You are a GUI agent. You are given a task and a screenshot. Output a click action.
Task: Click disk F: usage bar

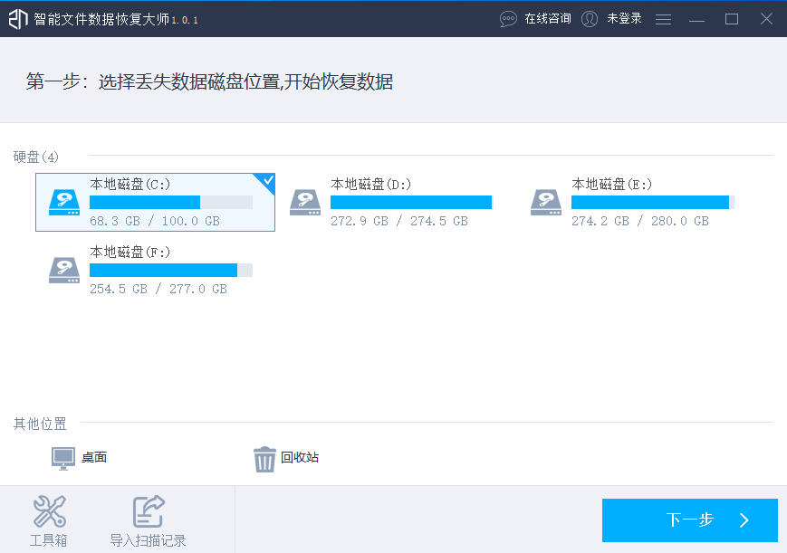point(171,270)
